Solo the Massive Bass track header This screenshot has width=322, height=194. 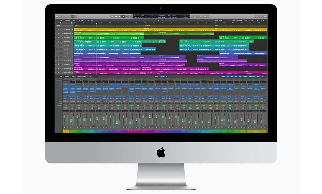pos(60,41)
